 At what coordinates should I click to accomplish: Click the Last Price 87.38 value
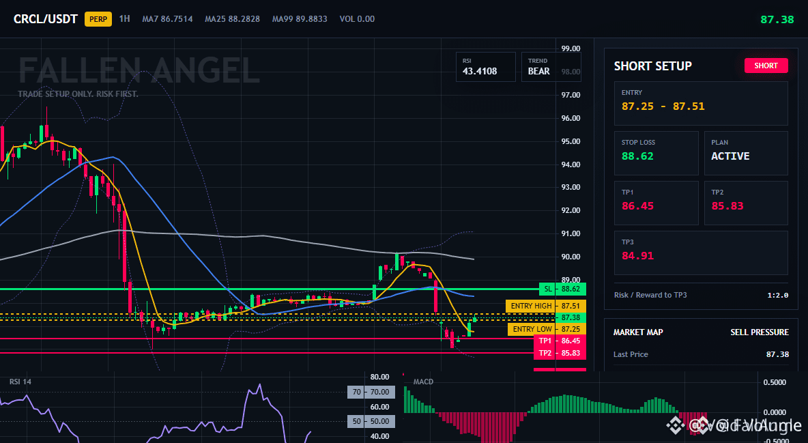tap(777, 354)
